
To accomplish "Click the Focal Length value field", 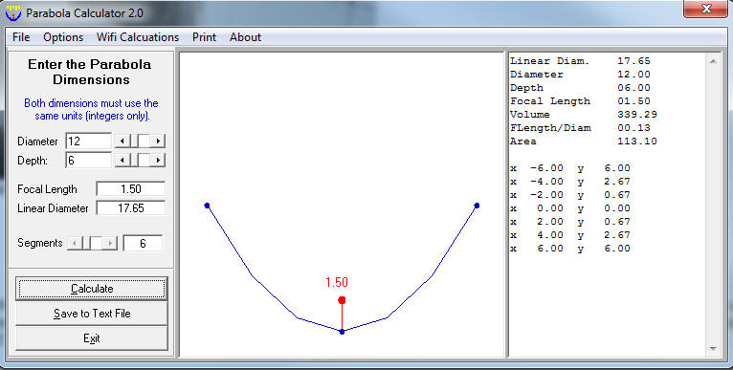I will pos(131,188).
